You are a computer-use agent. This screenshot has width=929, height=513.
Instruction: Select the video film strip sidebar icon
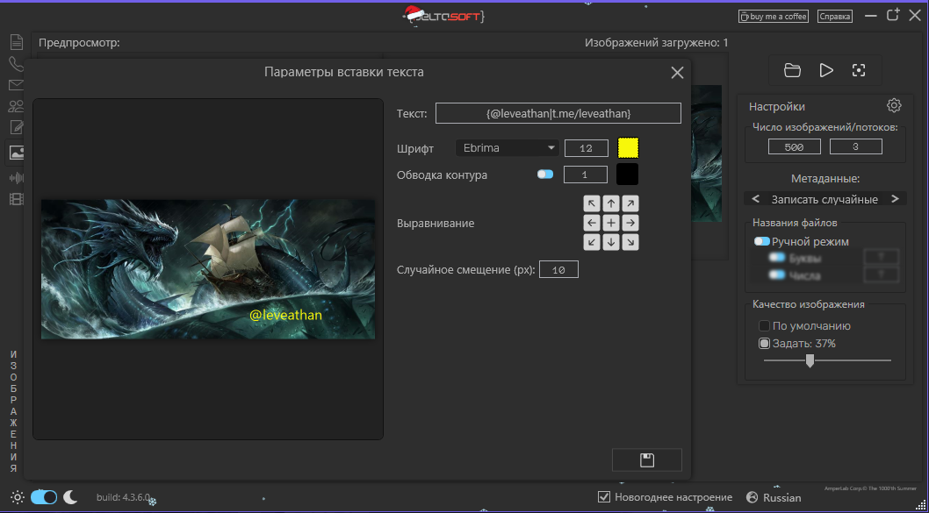point(16,199)
